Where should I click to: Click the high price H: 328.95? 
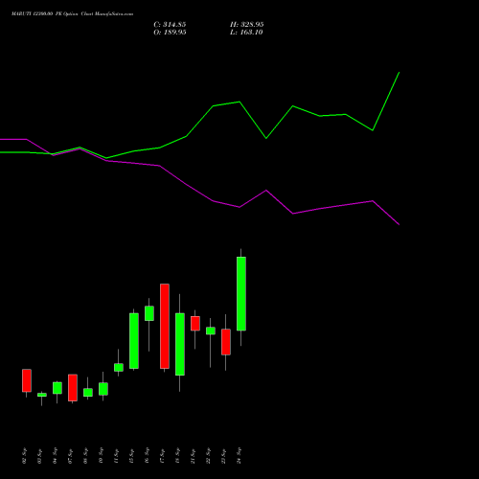247,25
